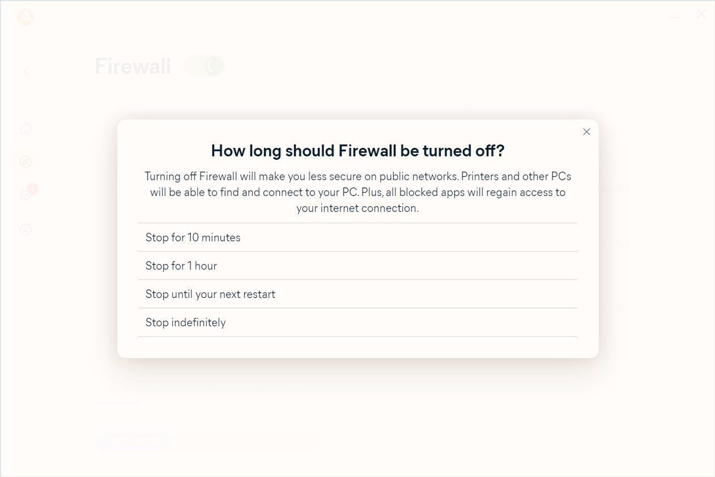Click the notification badge on the chat icon

click(32, 188)
